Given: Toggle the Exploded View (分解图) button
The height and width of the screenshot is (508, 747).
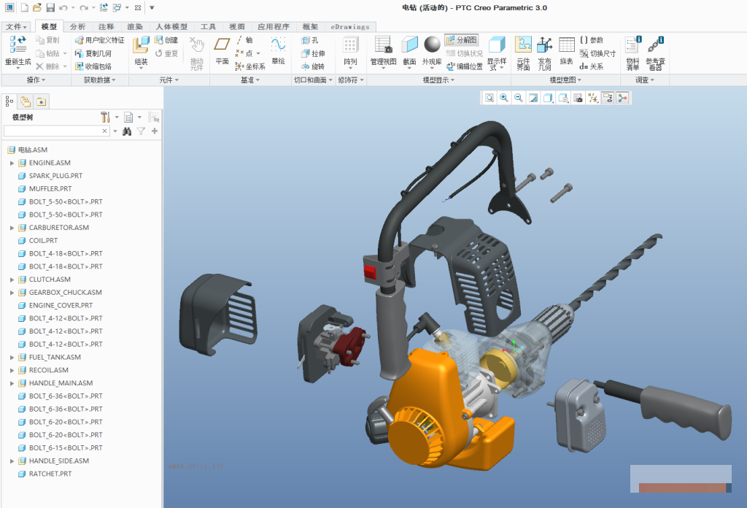Looking at the screenshot, I should [x=462, y=40].
